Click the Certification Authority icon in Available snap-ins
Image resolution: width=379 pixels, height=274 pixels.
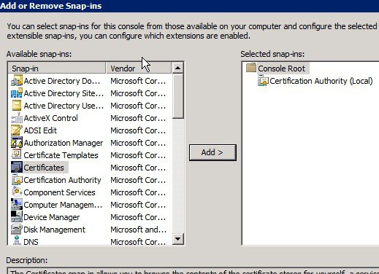click(x=17, y=180)
